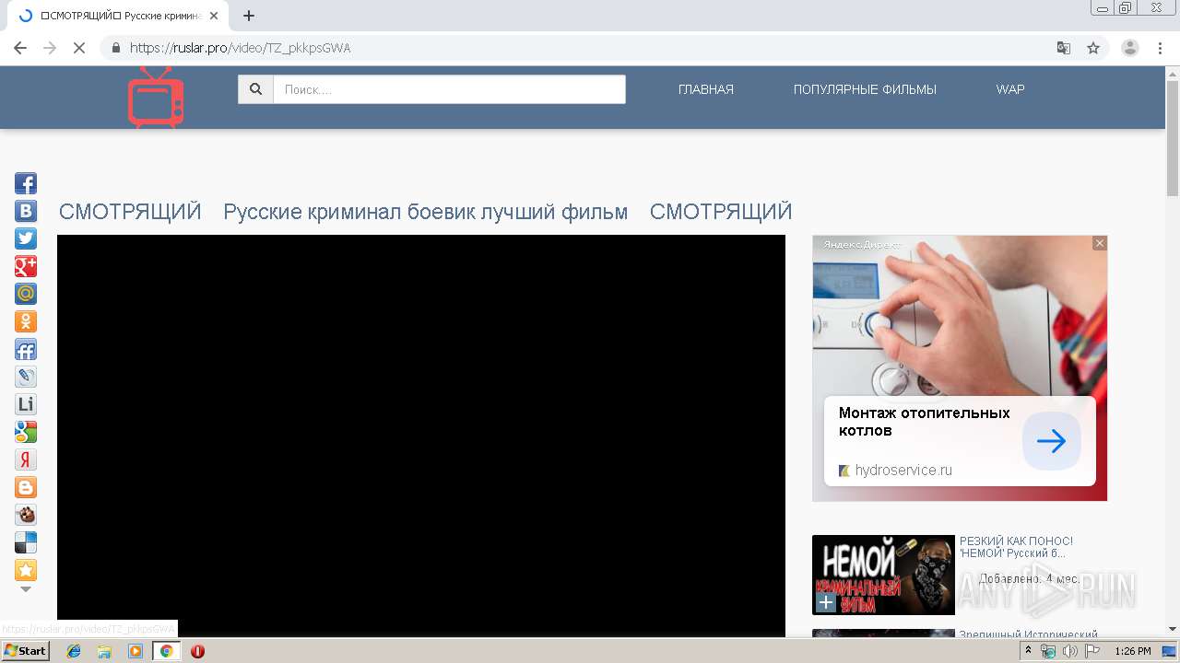Bookmark this page with the star
This screenshot has width=1180, height=663.
click(1093, 48)
